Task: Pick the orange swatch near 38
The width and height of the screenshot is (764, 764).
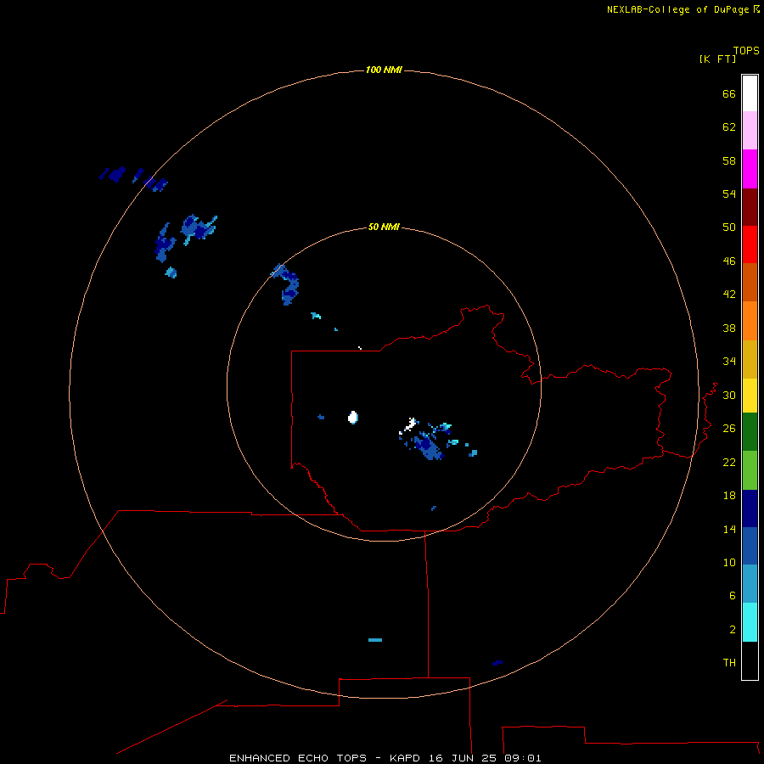Action: point(750,321)
